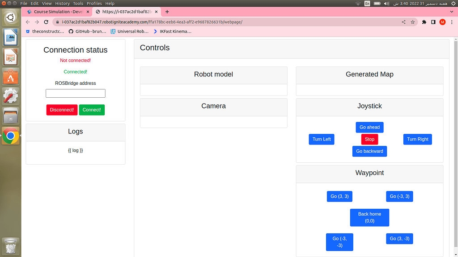Click the padlock site info icon
This screenshot has width=458, height=257.
(57, 22)
